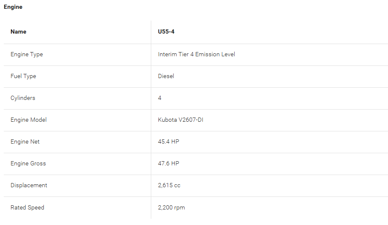The width and height of the screenshot is (388, 225).
Task: Click the U55-4 model header
Action: pyautogui.click(x=166, y=31)
